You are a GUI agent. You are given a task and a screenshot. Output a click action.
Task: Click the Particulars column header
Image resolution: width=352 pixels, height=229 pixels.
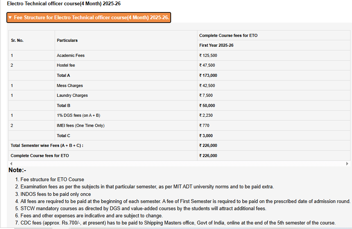[67, 40]
